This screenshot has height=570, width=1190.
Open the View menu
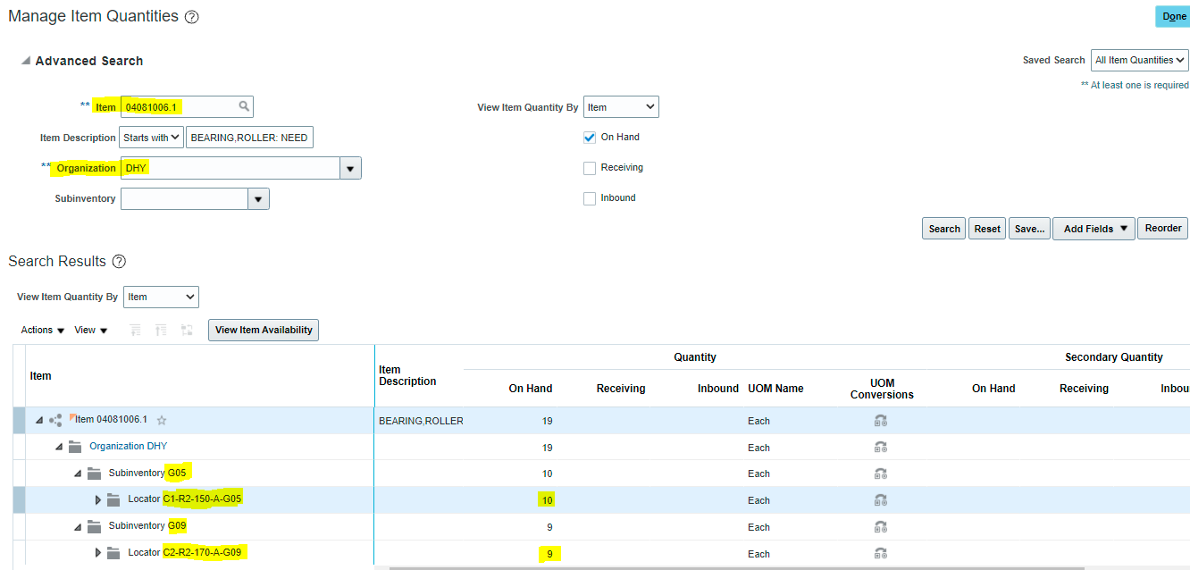(x=89, y=330)
